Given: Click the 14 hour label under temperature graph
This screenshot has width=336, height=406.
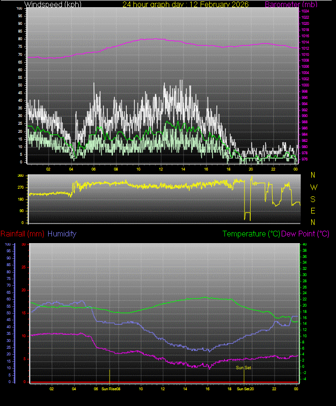Looking at the screenshot, I should tap(185, 389).
